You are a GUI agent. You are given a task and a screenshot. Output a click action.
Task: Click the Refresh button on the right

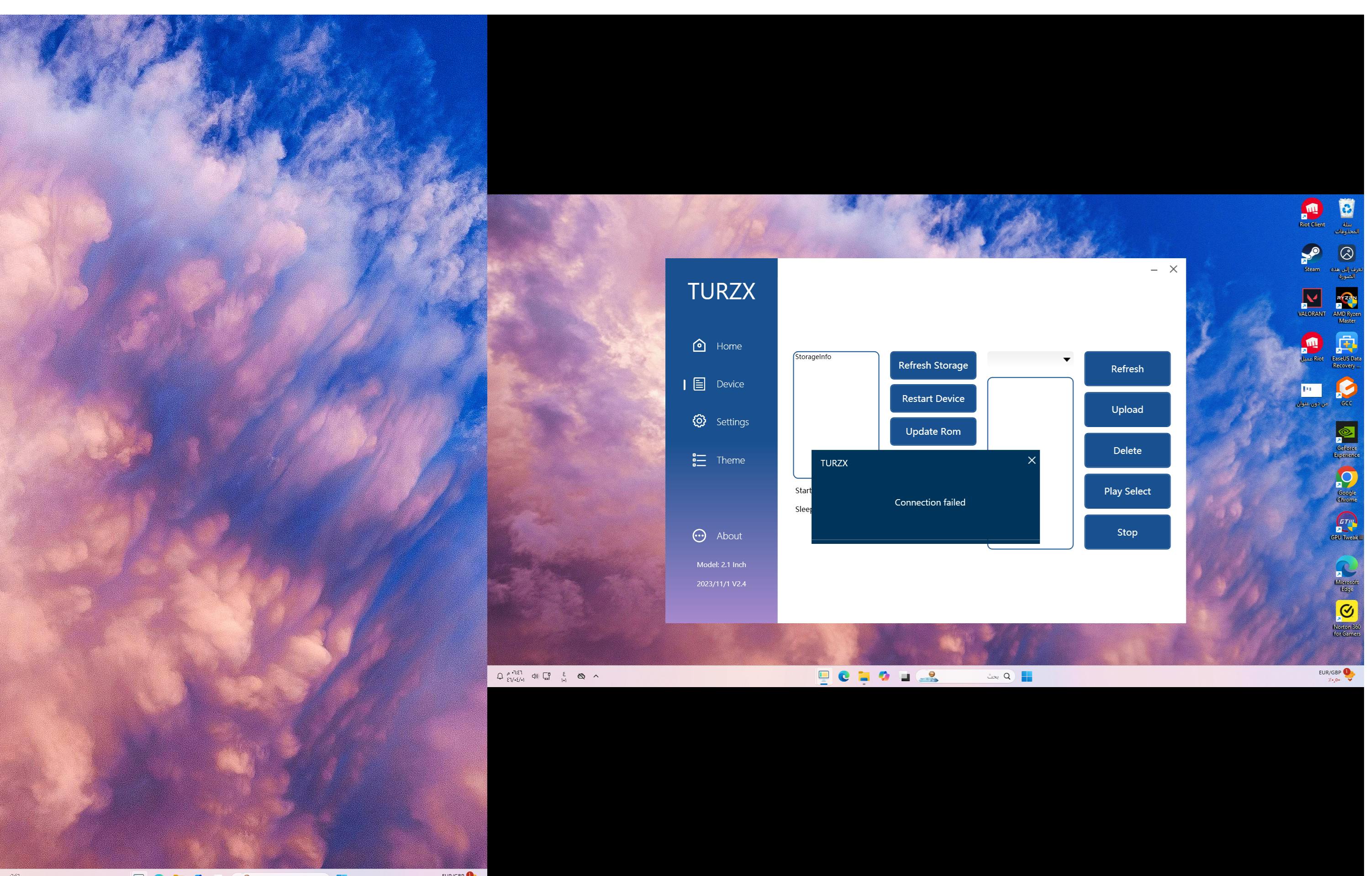tap(1127, 369)
